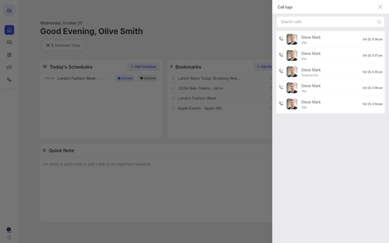Open Steve Mark avatar on 6:38 pm call
389x243 pixels.
pos(292,39)
